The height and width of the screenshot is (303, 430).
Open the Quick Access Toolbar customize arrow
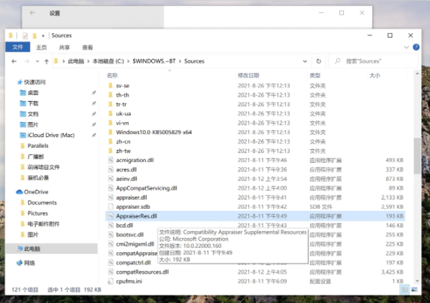click(x=43, y=36)
